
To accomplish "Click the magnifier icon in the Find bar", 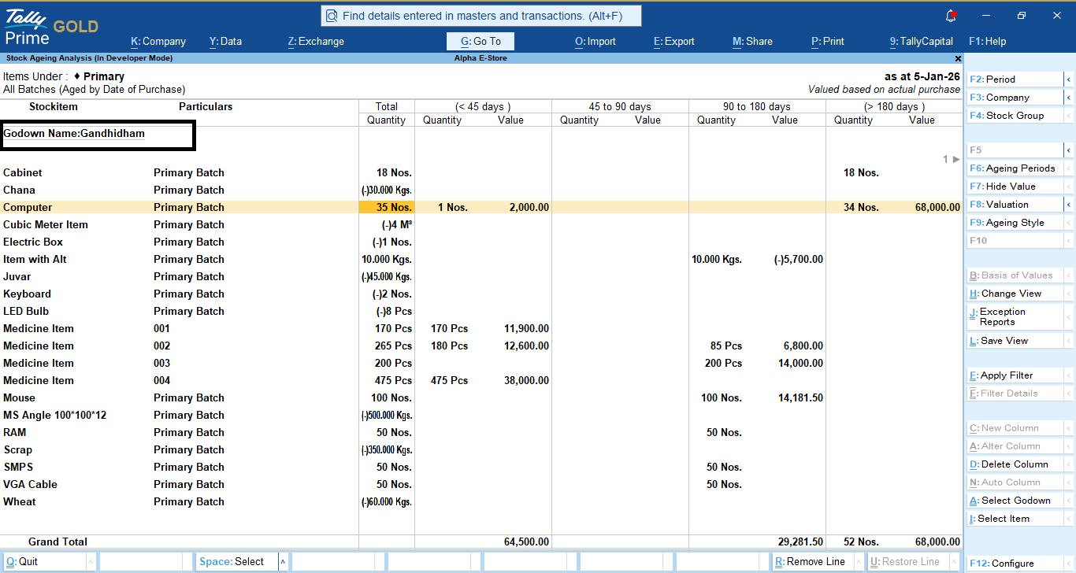I will (x=332, y=16).
